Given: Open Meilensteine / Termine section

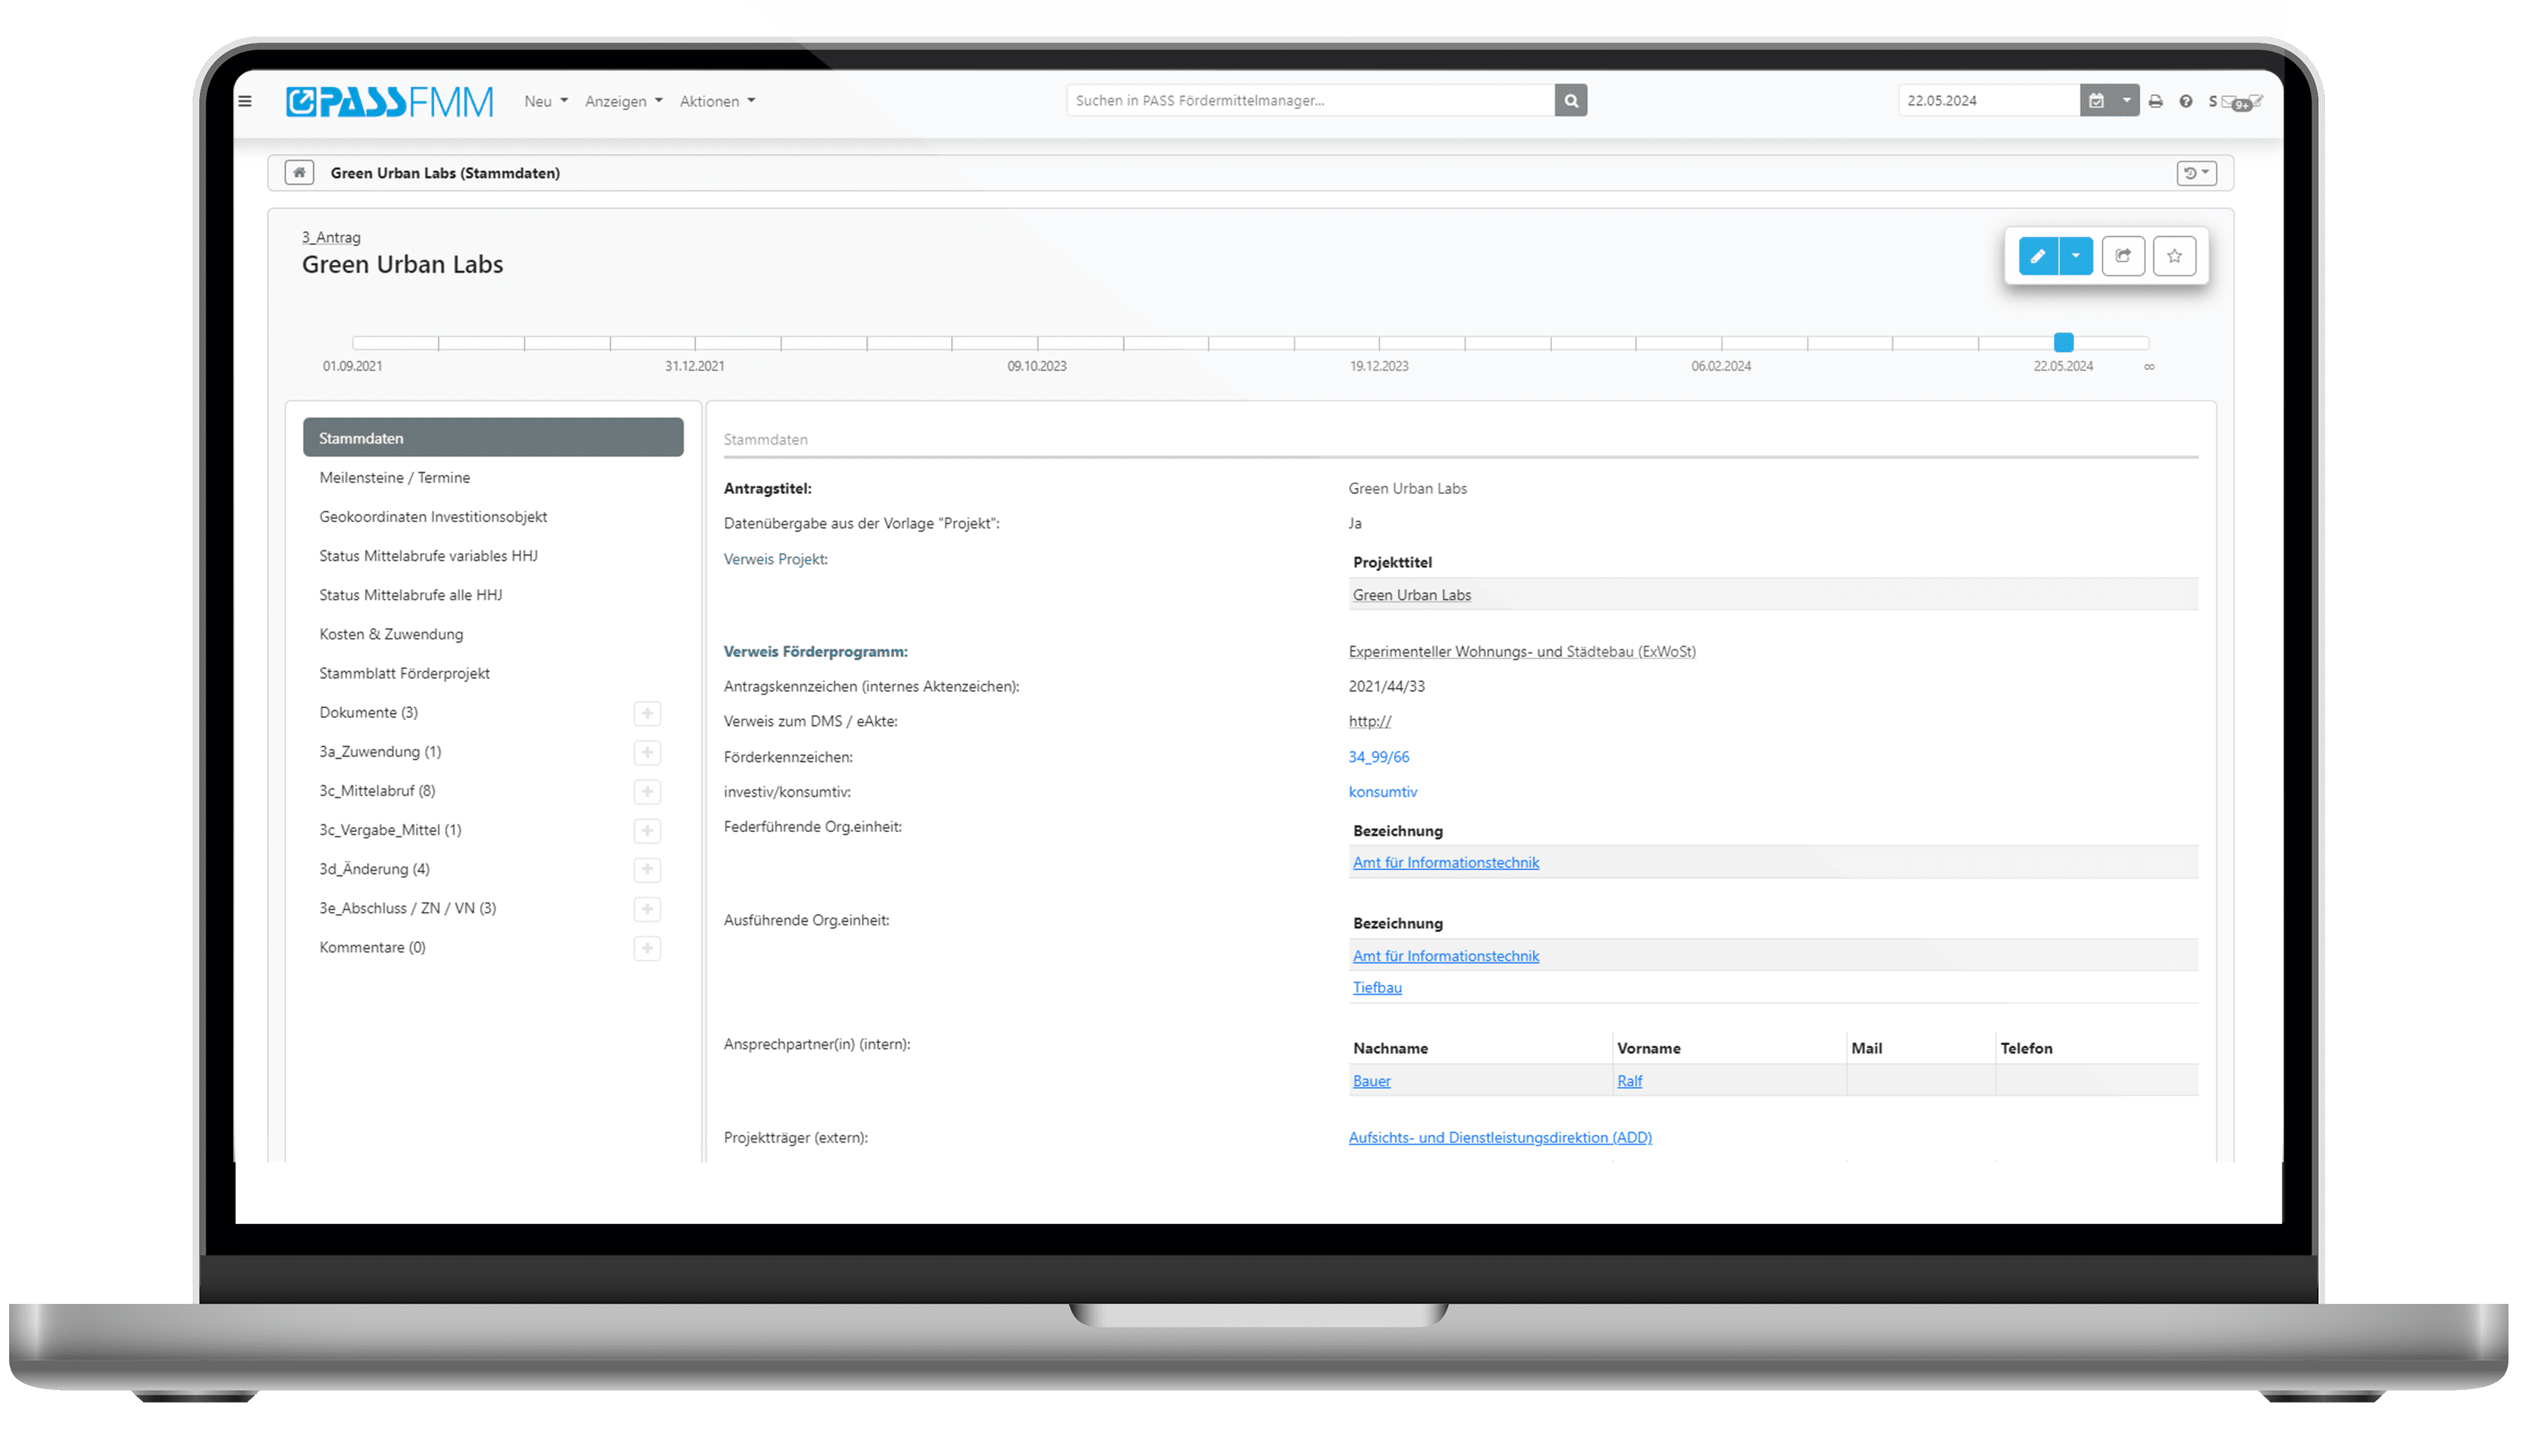Looking at the screenshot, I should pos(394,478).
